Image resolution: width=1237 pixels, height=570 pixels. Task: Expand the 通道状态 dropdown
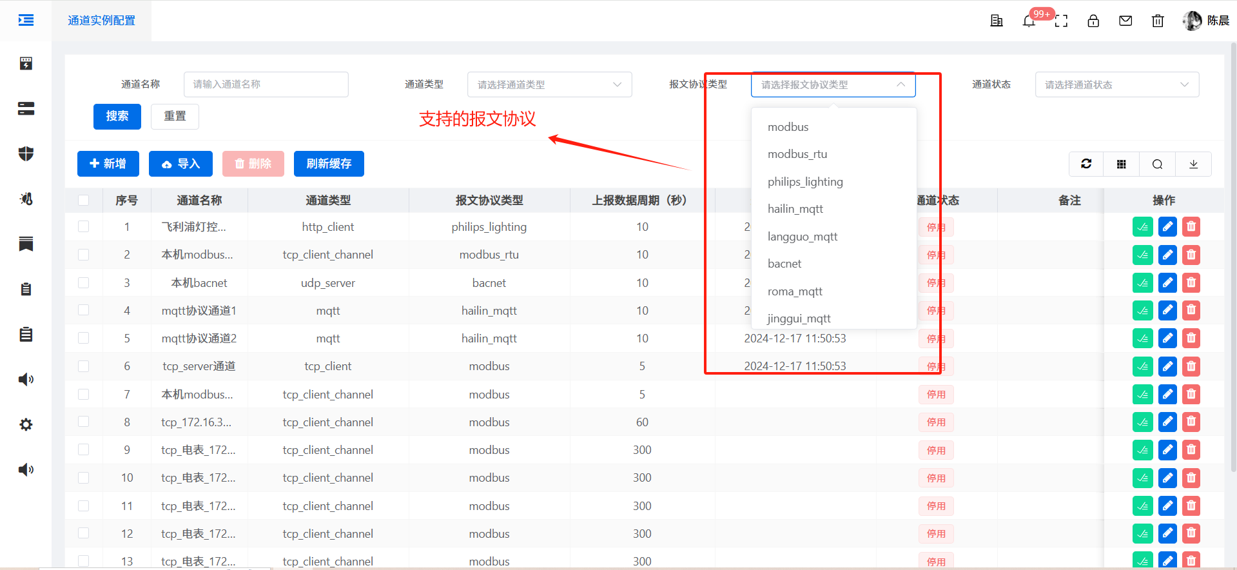tap(1116, 84)
